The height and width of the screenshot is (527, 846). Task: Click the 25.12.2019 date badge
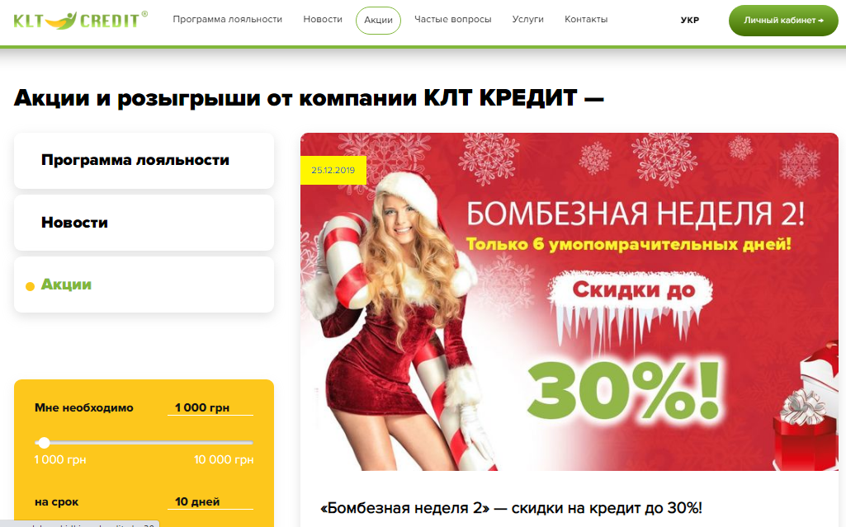[x=333, y=170]
